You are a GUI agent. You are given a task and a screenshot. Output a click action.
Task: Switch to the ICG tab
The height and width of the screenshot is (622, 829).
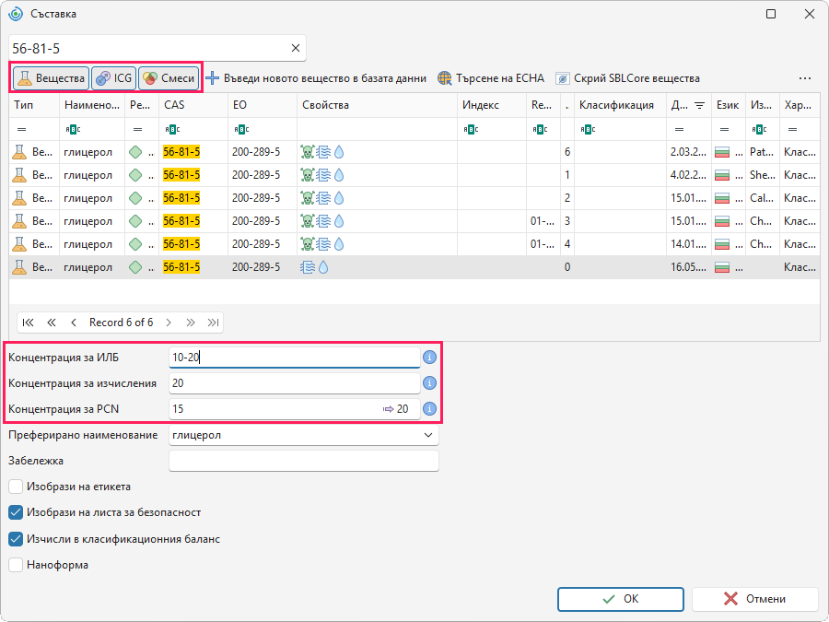(113, 78)
